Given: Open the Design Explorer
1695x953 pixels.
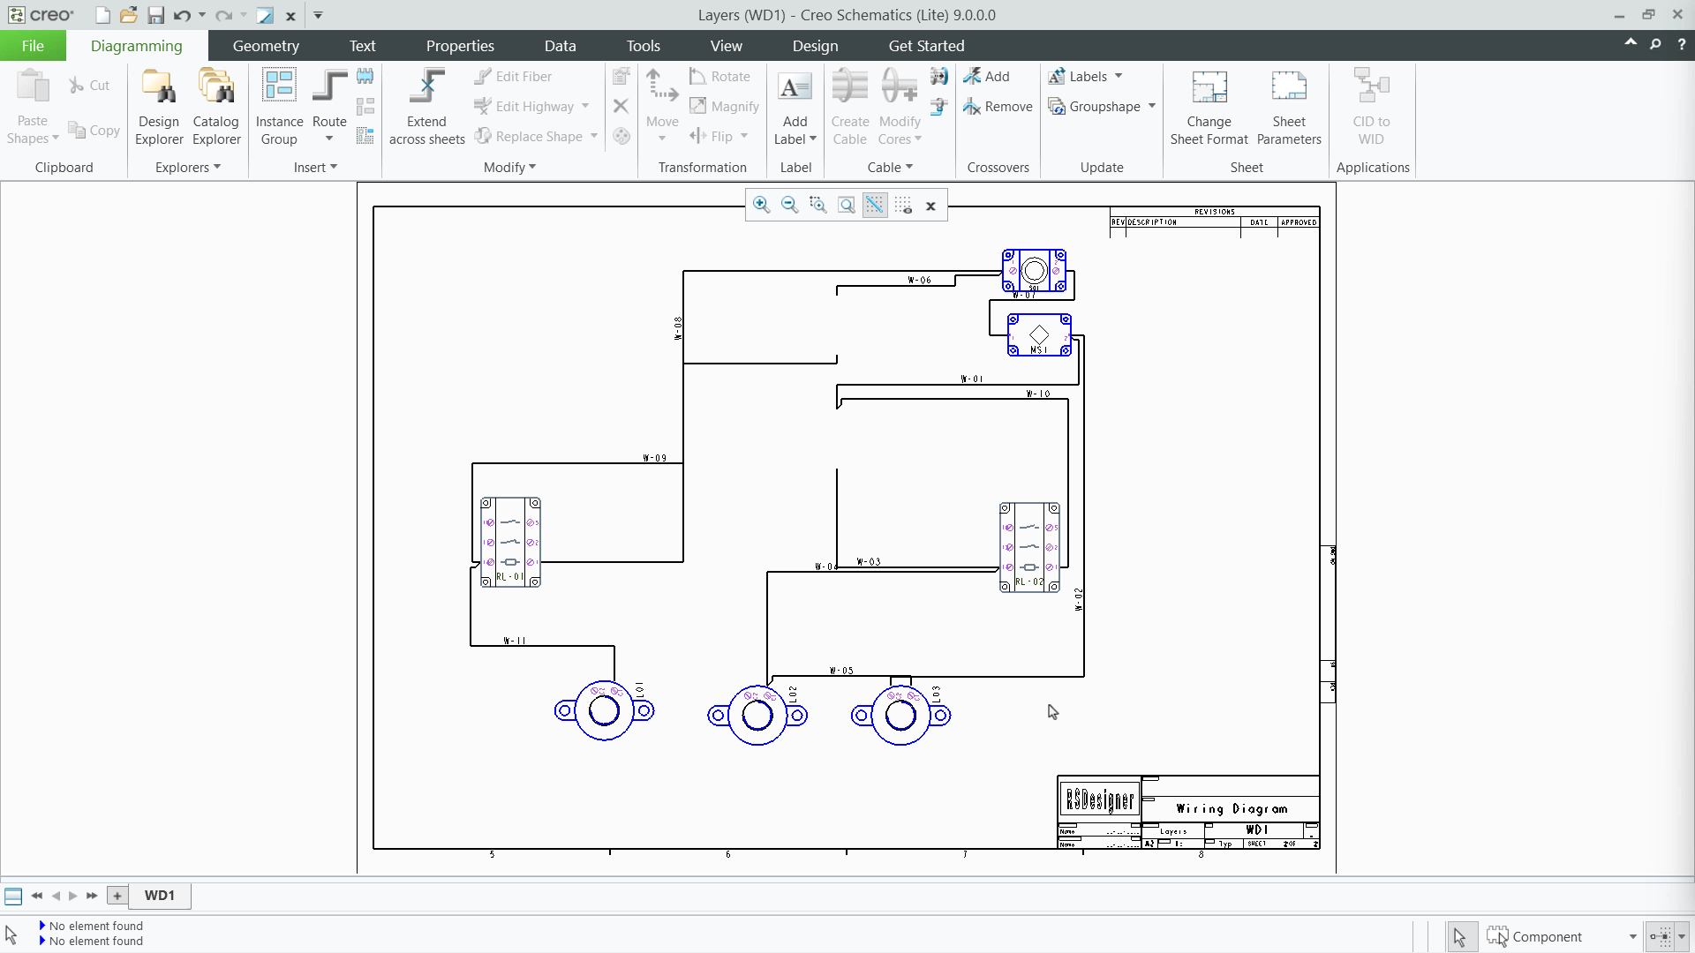Looking at the screenshot, I should pyautogui.click(x=159, y=107).
